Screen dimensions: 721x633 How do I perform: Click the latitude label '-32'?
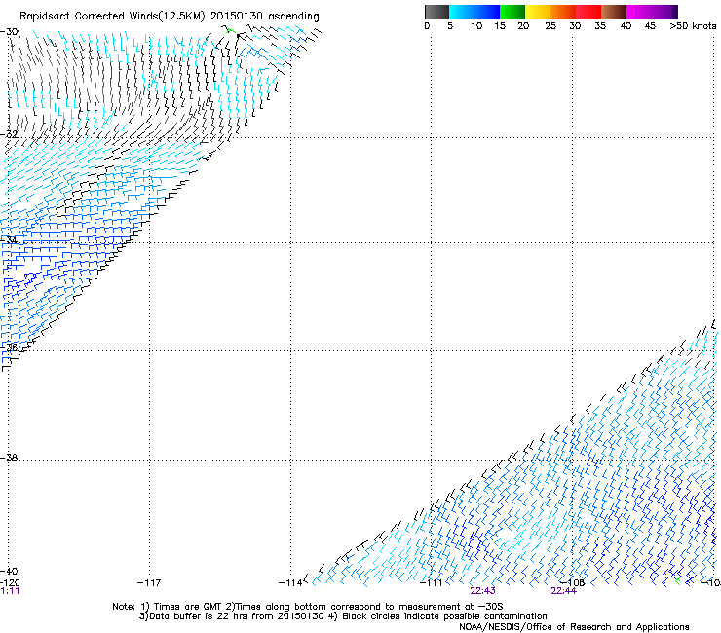click(x=9, y=134)
